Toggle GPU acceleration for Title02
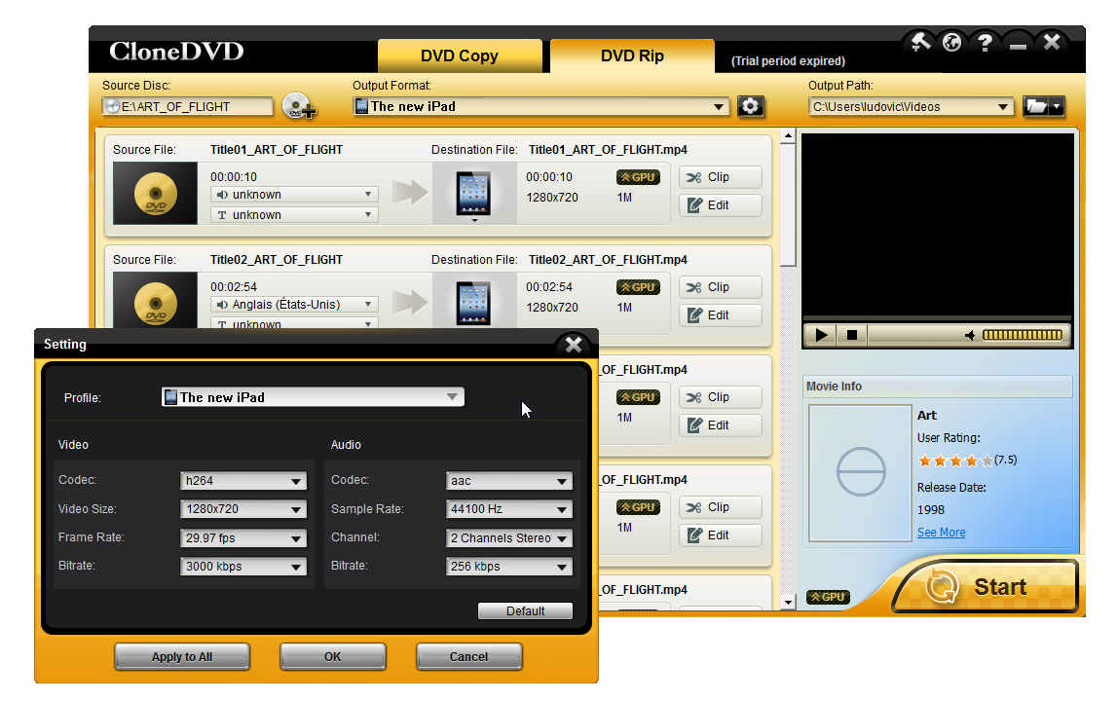 pyautogui.click(x=638, y=287)
